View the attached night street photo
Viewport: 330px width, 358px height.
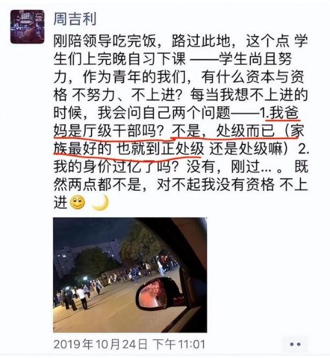click(x=130, y=275)
